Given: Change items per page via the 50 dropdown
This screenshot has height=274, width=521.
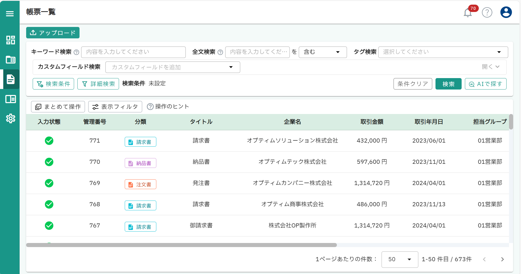Looking at the screenshot, I should (400, 259).
